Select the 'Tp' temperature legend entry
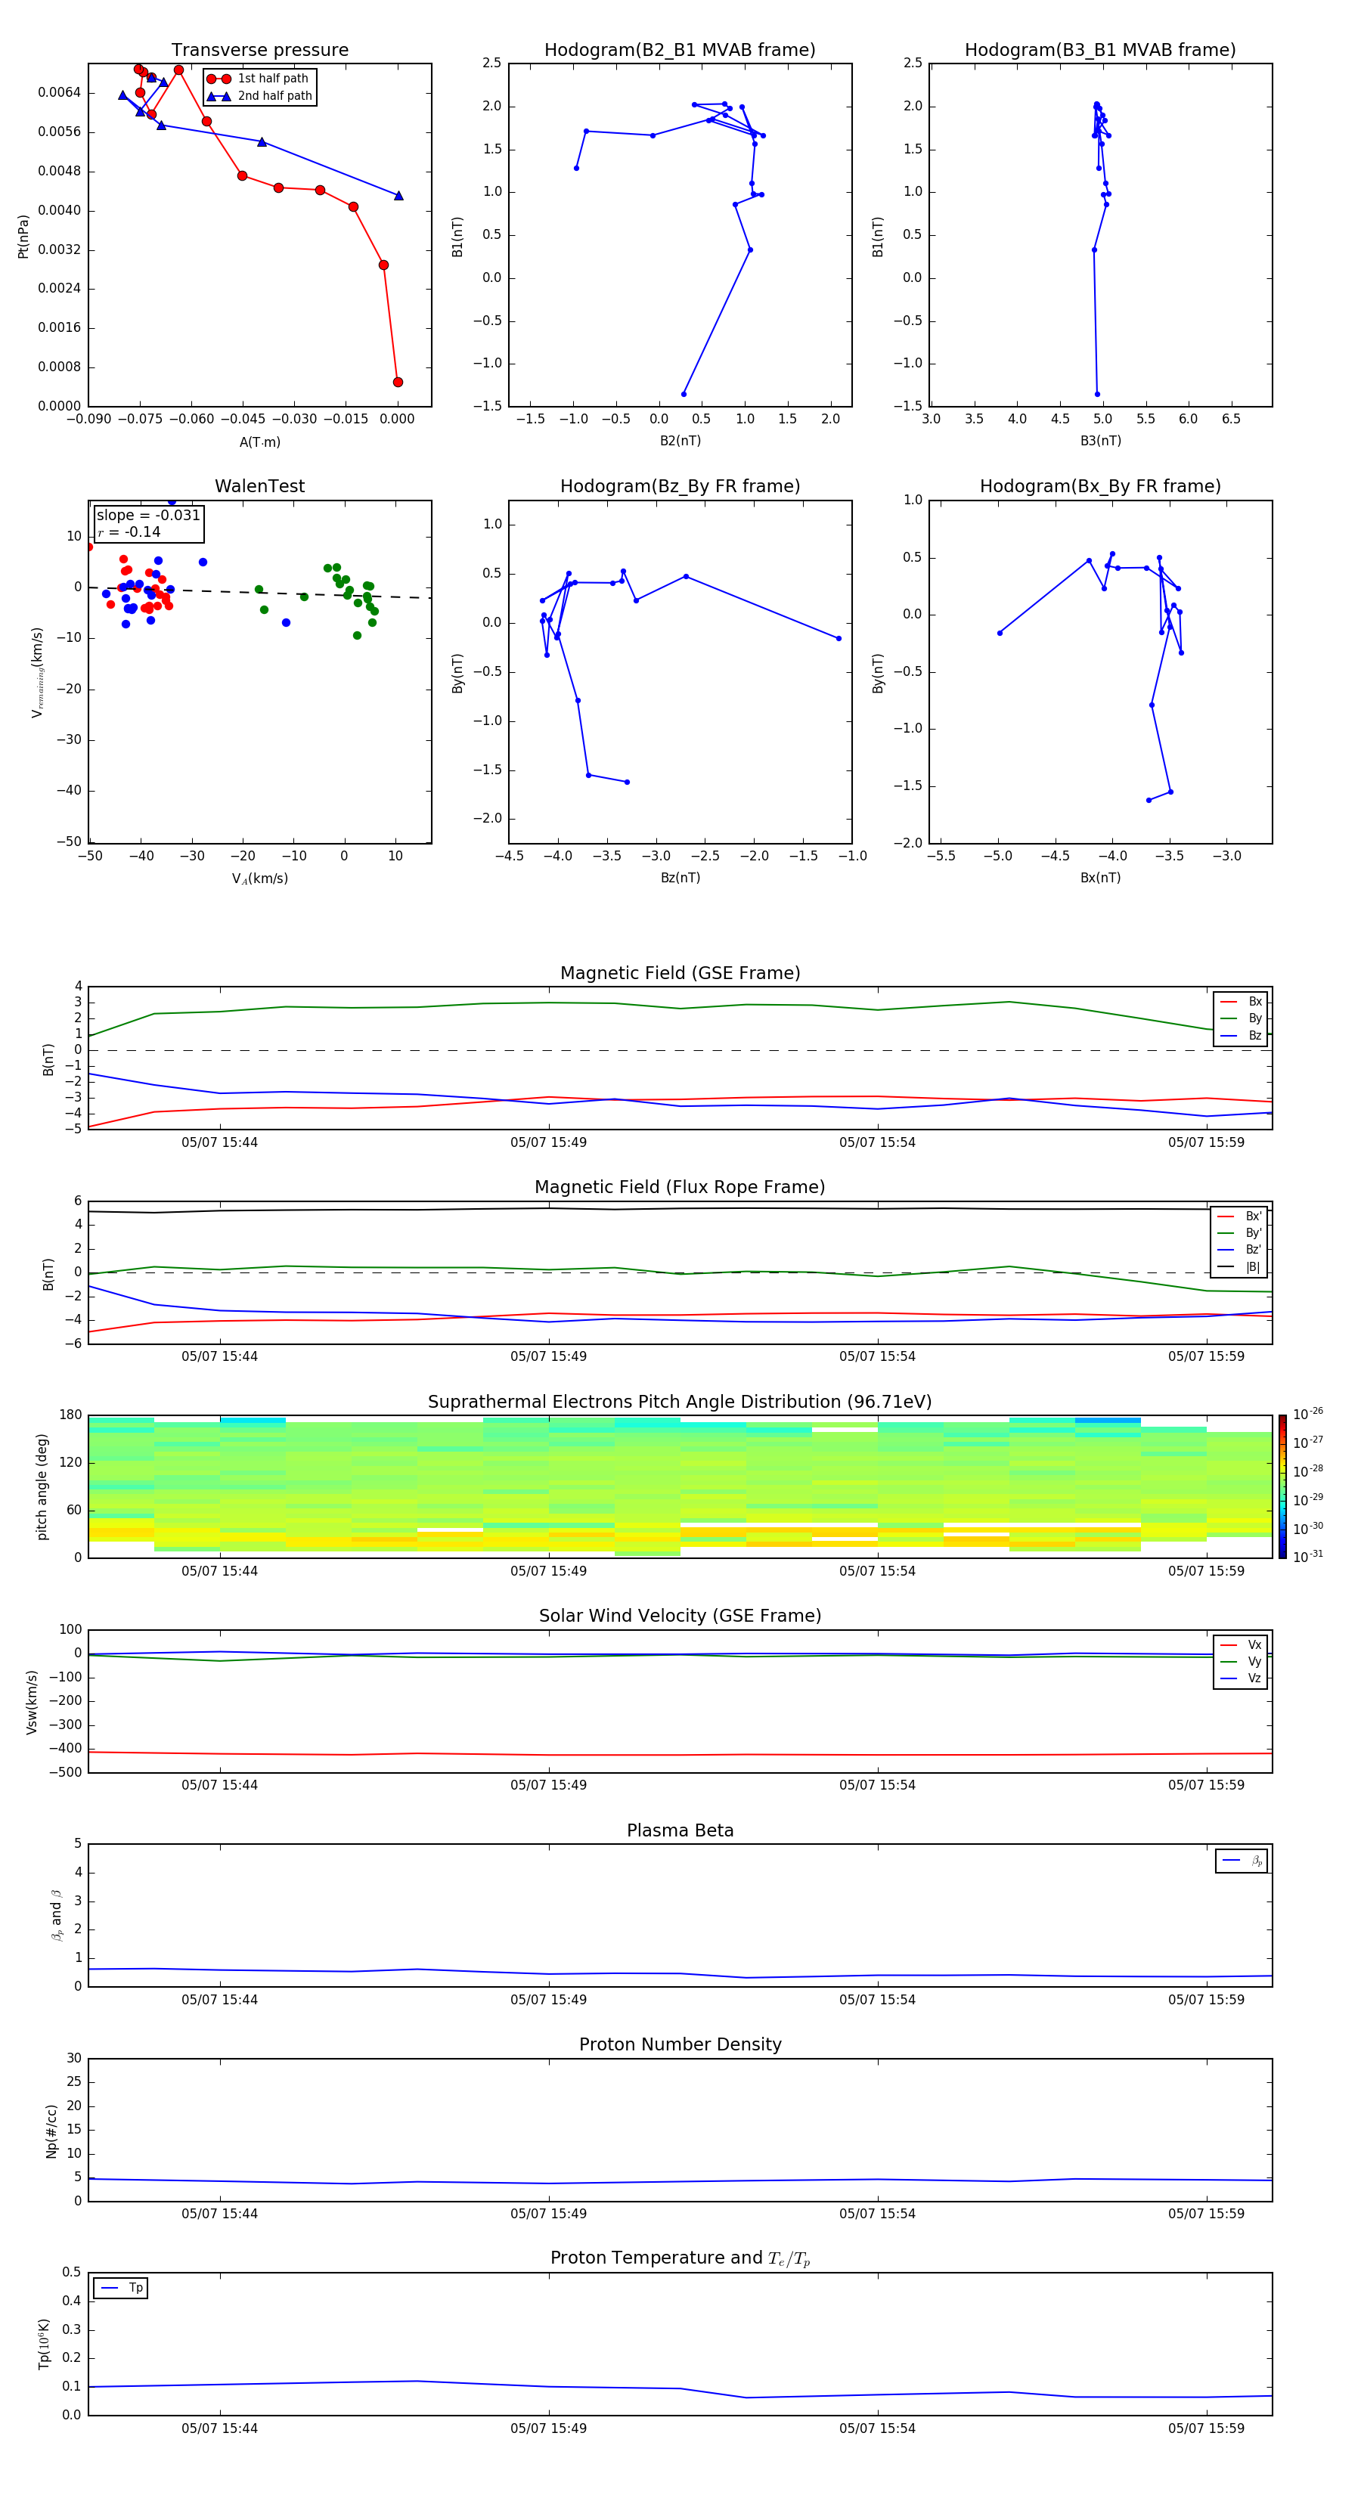 (121, 2288)
